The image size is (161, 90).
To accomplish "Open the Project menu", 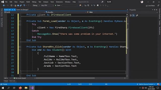I will [22, 2].
